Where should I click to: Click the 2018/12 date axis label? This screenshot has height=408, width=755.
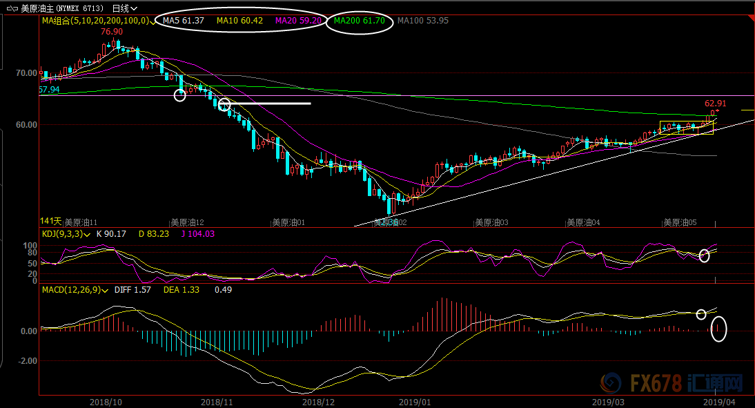point(318,402)
